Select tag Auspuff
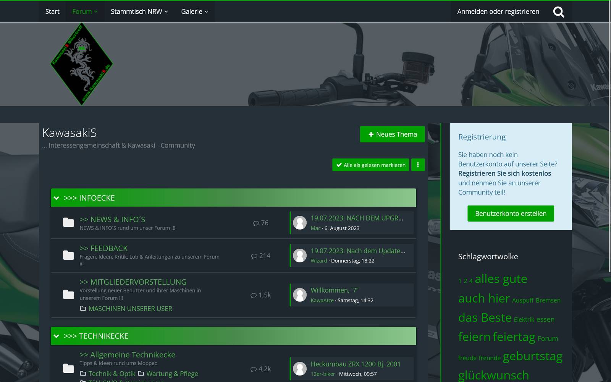Screen dimensions: 611x382 click(523, 300)
